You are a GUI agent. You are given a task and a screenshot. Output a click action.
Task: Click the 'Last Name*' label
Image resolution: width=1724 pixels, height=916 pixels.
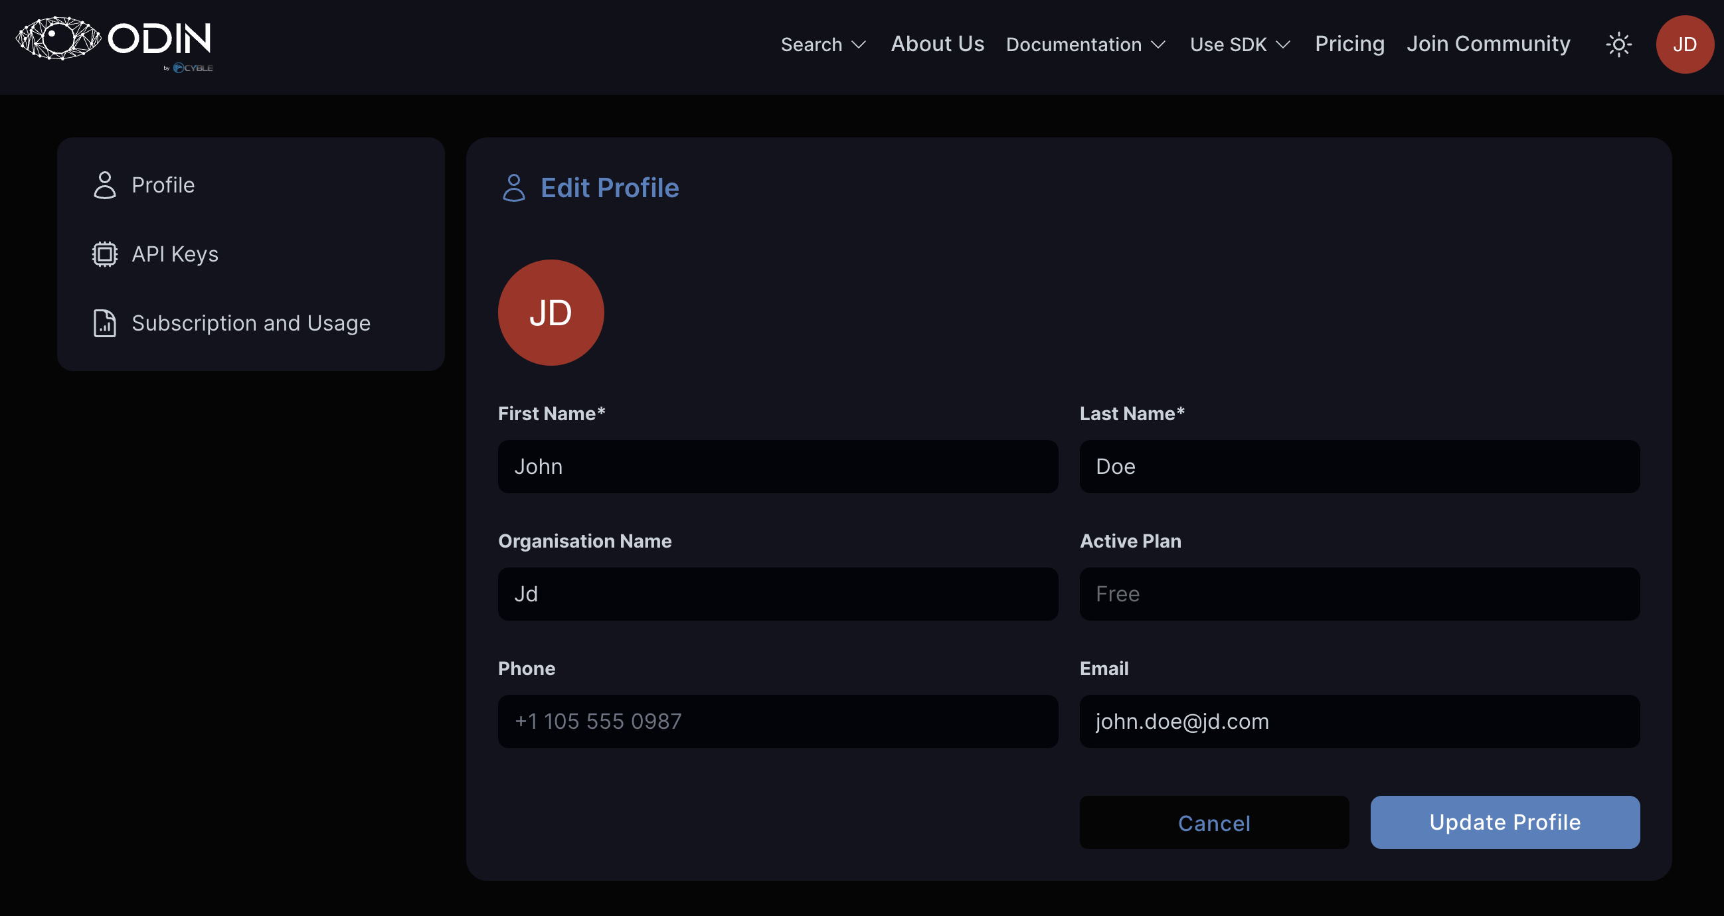point(1132,414)
